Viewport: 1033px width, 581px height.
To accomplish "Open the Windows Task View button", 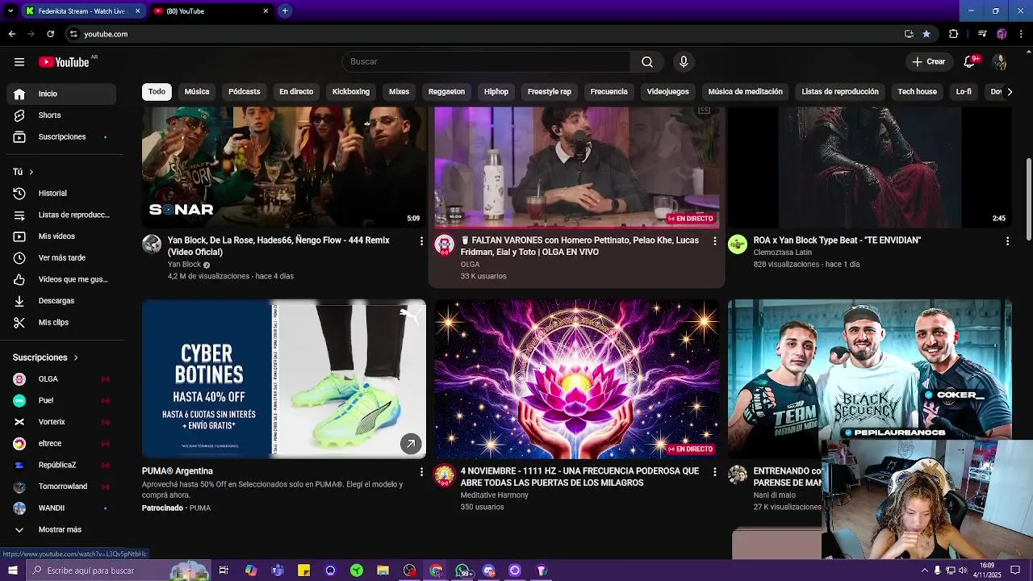I will click(x=224, y=571).
